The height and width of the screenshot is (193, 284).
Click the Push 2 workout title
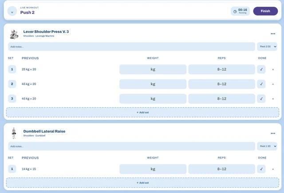point(28,12)
